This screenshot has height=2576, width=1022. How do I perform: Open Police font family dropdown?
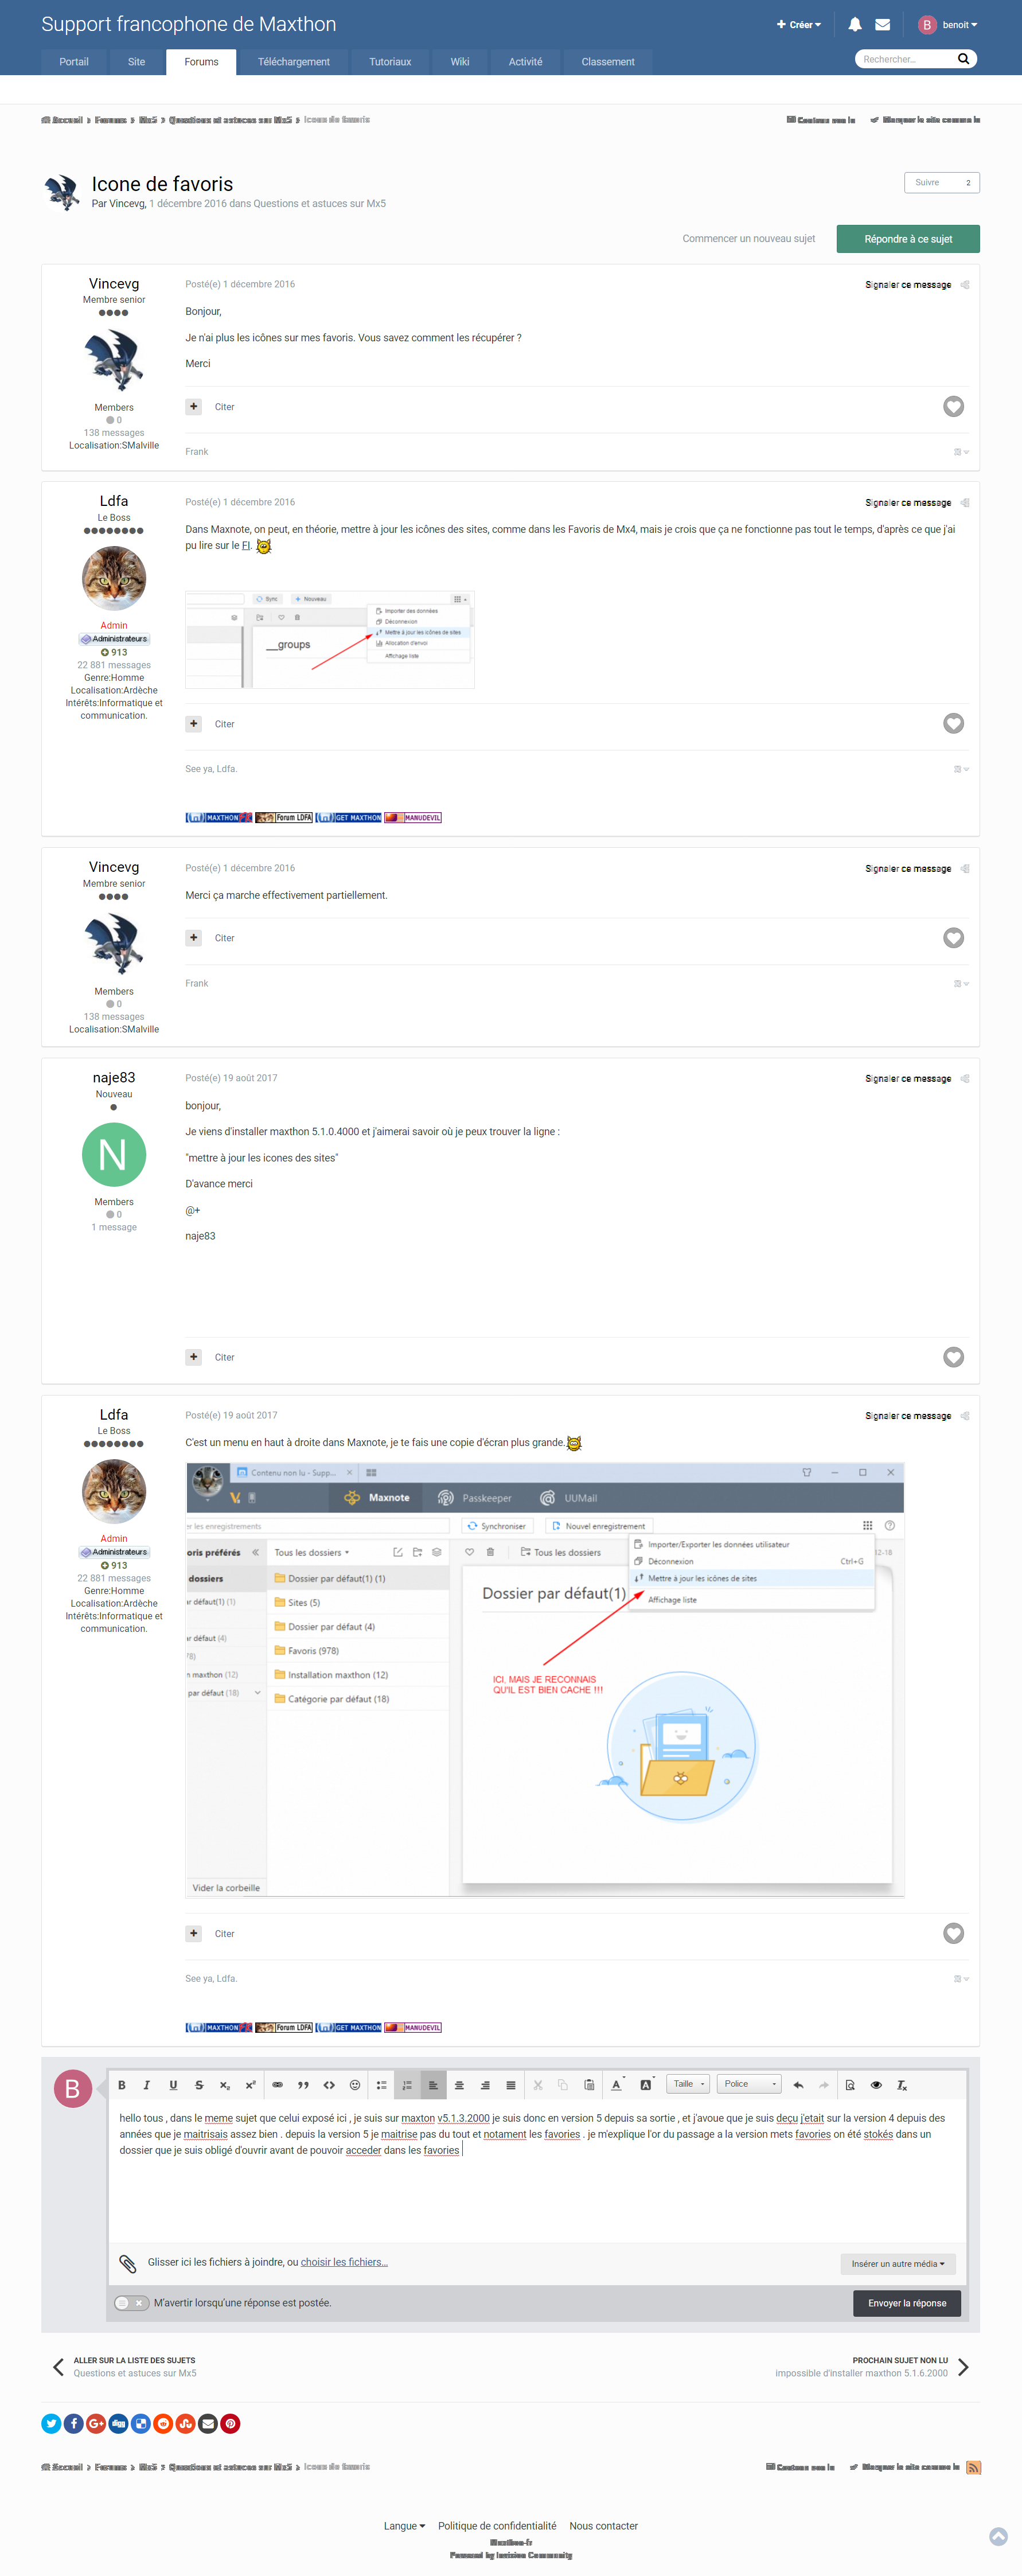point(749,2084)
